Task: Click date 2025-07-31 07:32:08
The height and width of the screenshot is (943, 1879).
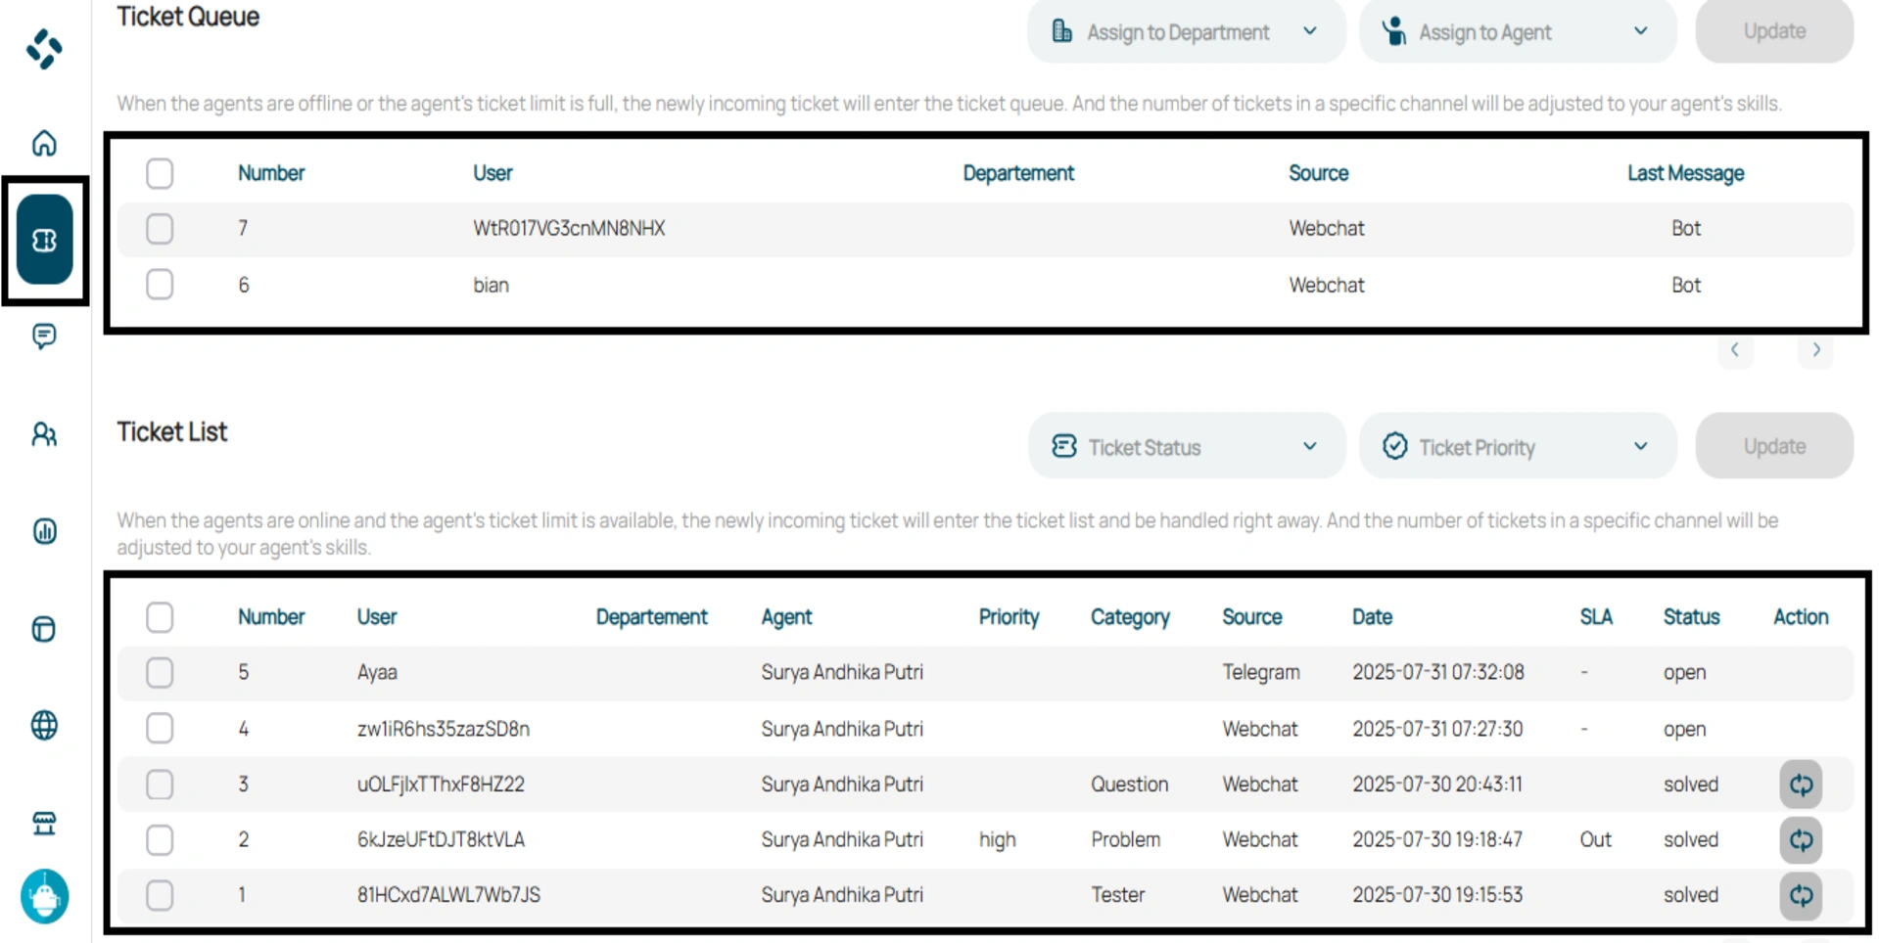Action: click(x=1437, y=673)
